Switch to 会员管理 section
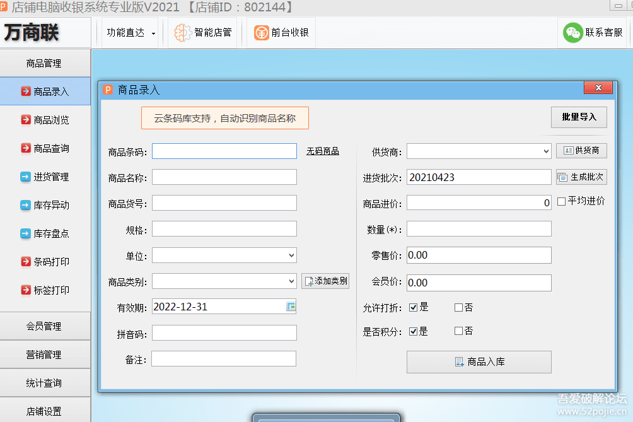Screen dimensions: 633x422 44,326
